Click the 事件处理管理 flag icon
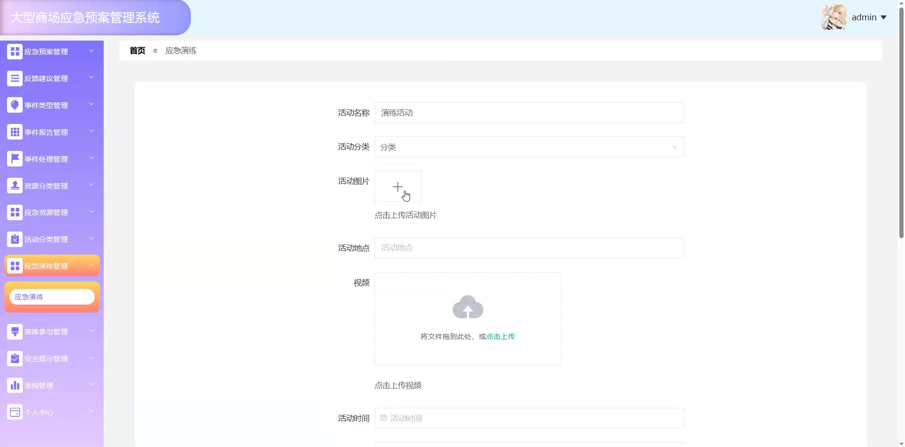Image resolution: width=905 pixels, height=447 pixels. pos(15,159)
